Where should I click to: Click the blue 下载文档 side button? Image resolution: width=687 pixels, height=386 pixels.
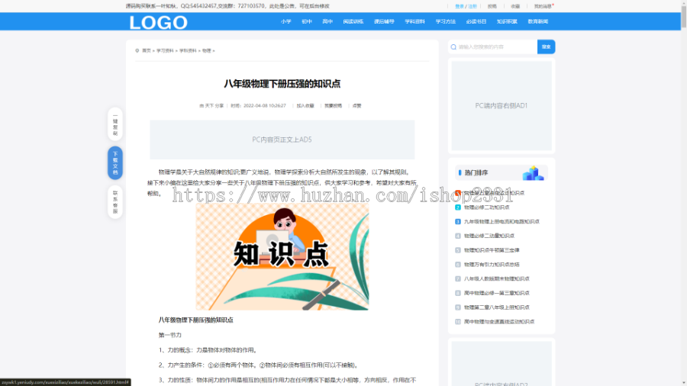point(115,162)
